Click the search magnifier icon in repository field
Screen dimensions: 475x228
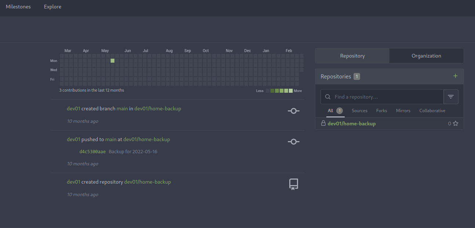pos(328,97)
